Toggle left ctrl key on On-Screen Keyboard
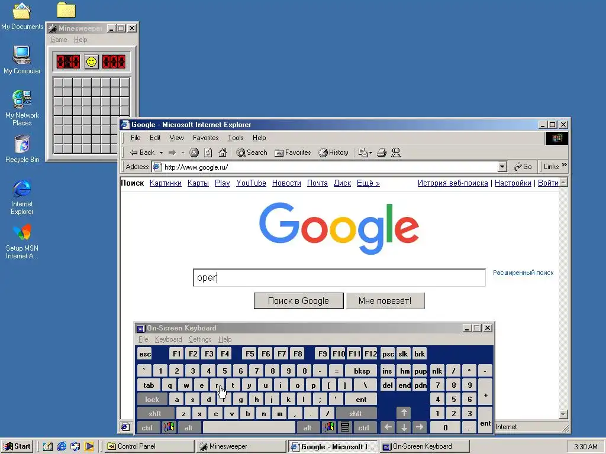The image size is (606, 454). [147, 427]
